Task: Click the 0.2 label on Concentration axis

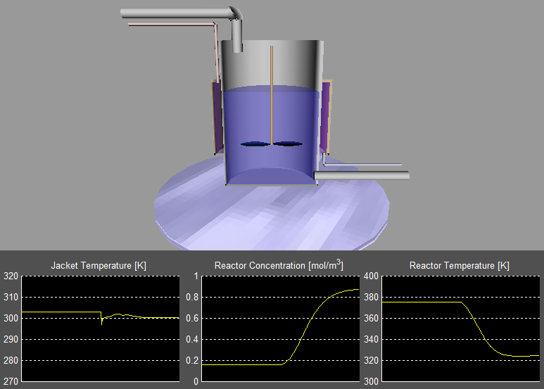Action: [192, 361]
